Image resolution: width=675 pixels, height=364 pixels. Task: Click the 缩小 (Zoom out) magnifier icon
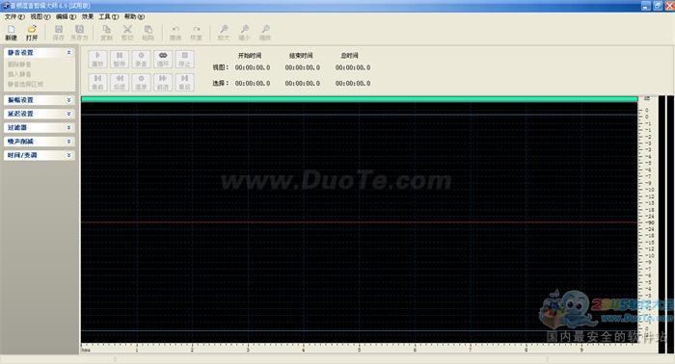[244, 33]
